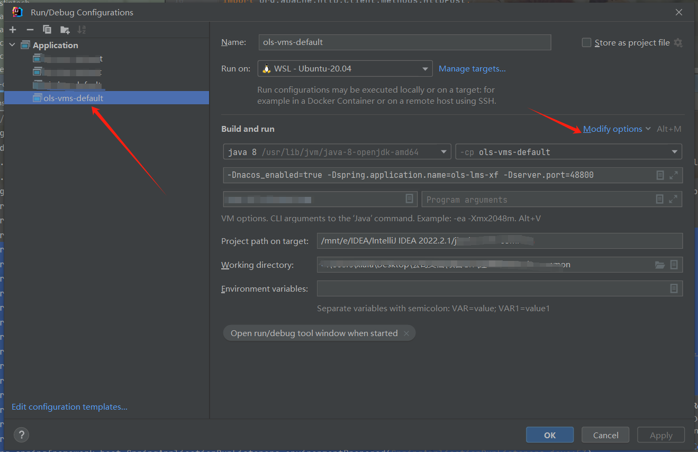Select the third blurred Application configuration

(x=106, y=85)
